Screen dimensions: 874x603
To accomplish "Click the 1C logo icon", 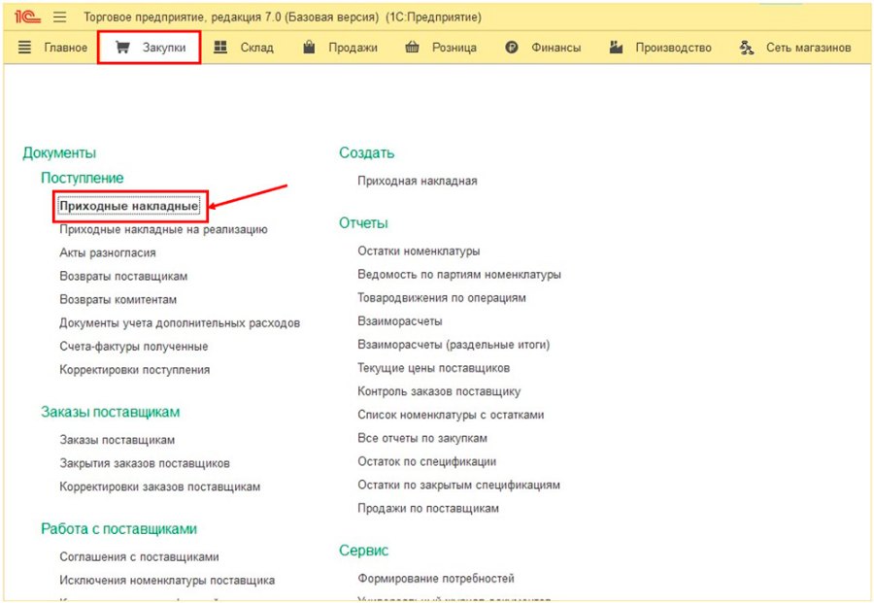I will pos(27,17).
